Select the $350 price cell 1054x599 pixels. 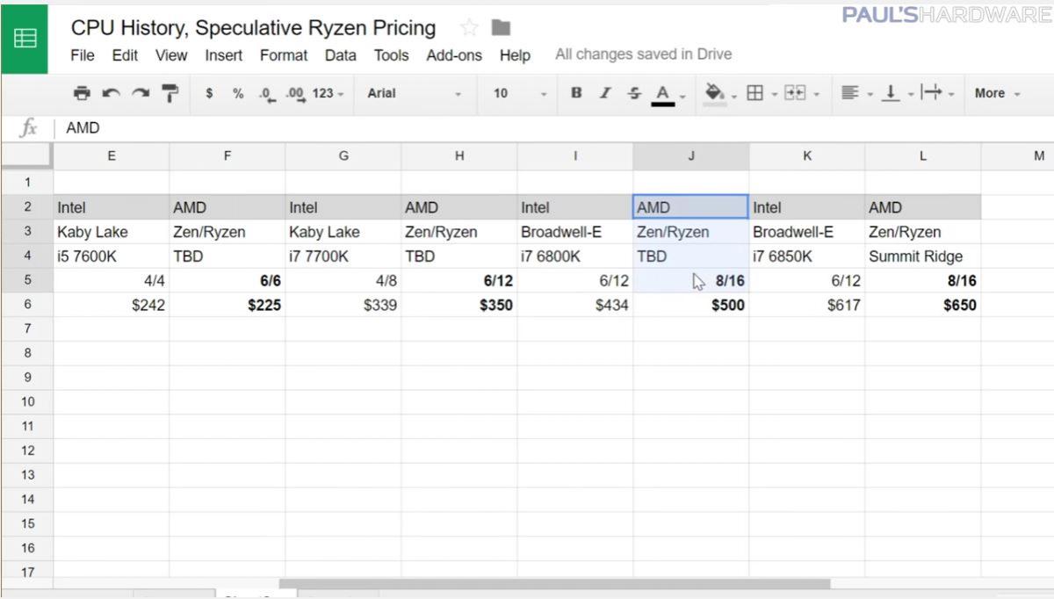coord(459,306)
